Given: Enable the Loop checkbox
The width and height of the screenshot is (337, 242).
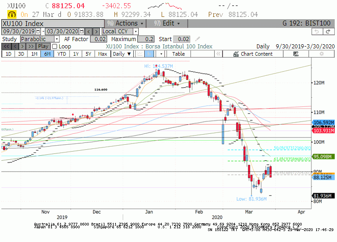Looking at the screenshot, I should 54,46.
